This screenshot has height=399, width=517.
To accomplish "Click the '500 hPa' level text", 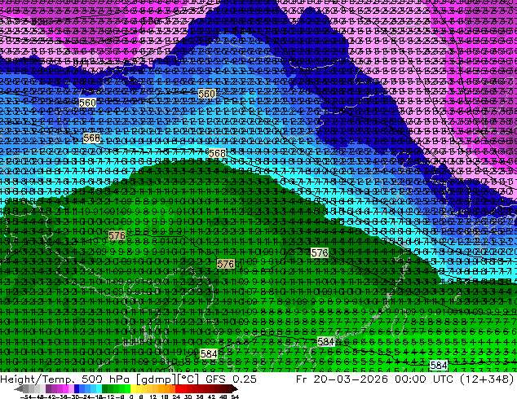I will (x=106, y=379).
